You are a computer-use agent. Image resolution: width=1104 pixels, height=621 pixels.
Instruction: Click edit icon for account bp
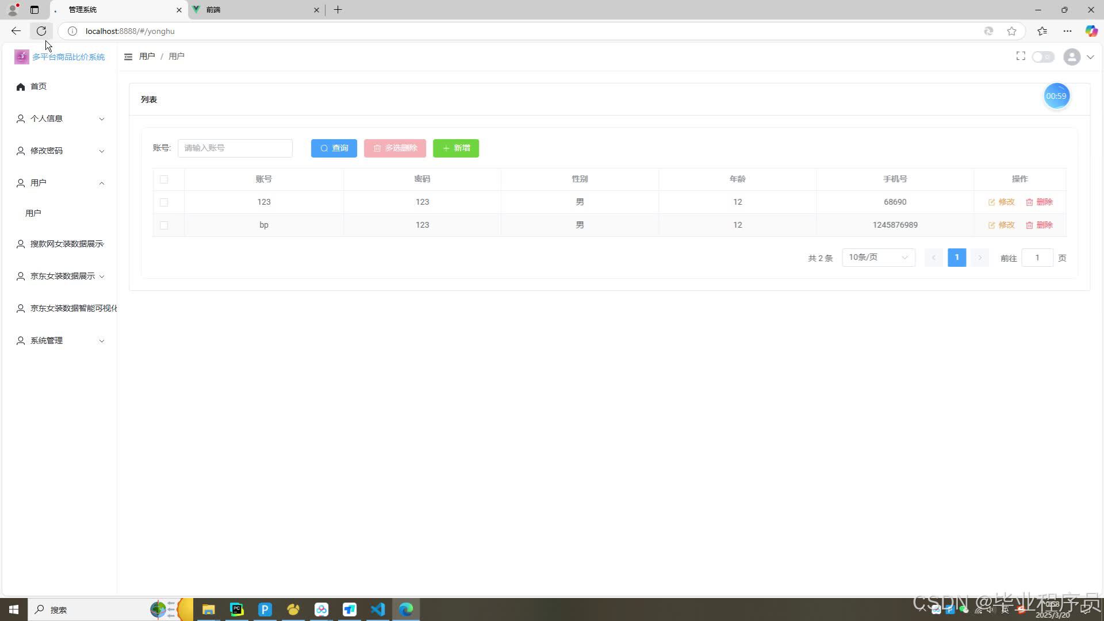pyautogui.click(x=992, y=225)
